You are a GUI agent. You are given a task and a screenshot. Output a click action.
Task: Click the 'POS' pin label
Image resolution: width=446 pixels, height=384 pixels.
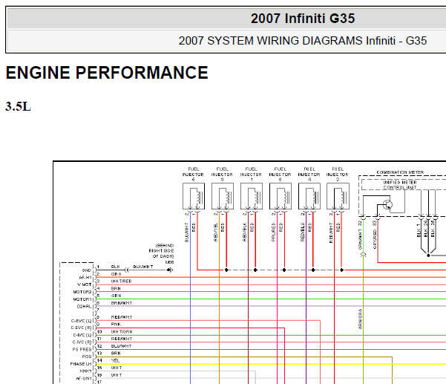(87, 357)
